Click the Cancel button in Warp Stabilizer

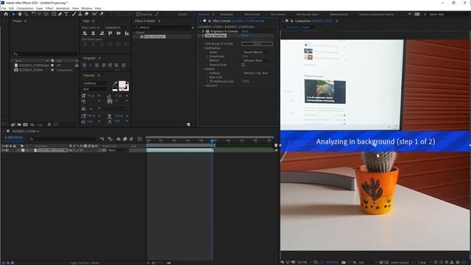(257, 44)
